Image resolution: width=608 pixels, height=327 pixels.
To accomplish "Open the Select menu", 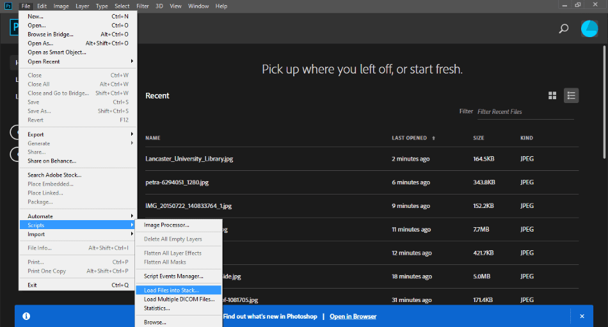I will [122, 6].
